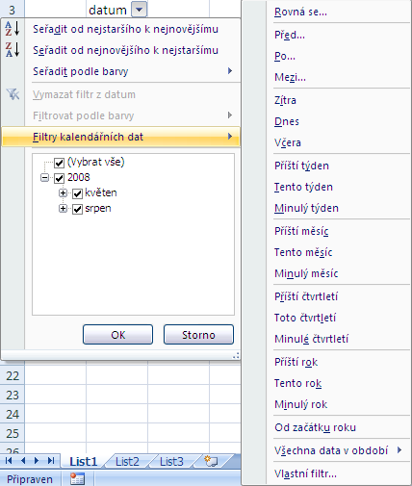Click the insert new worksheet tab icon
This screenshot has width=412, height=486.
pos(211,461)
